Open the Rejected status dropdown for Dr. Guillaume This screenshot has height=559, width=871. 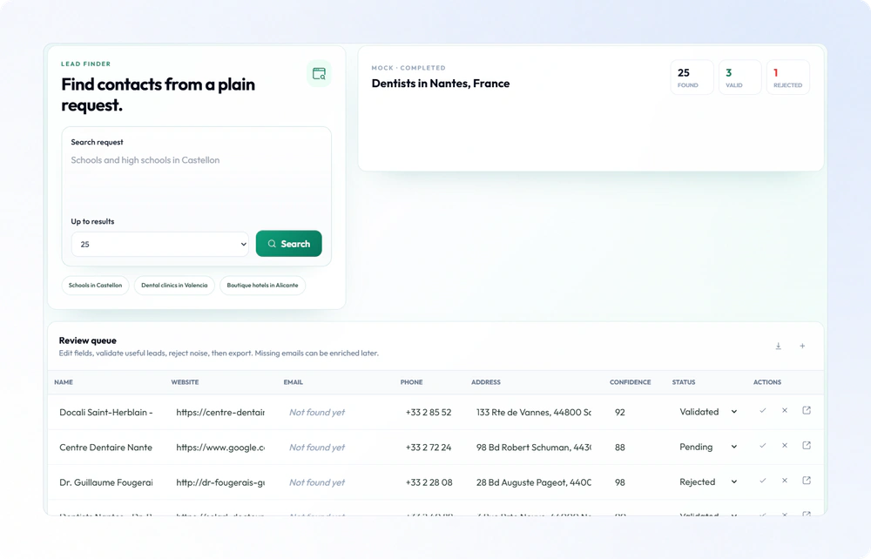708,482
